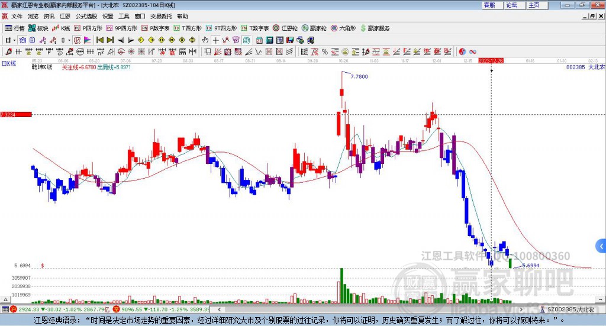Switch to K线 candlestick chart
Screen dimensions: 606x326
61,28
